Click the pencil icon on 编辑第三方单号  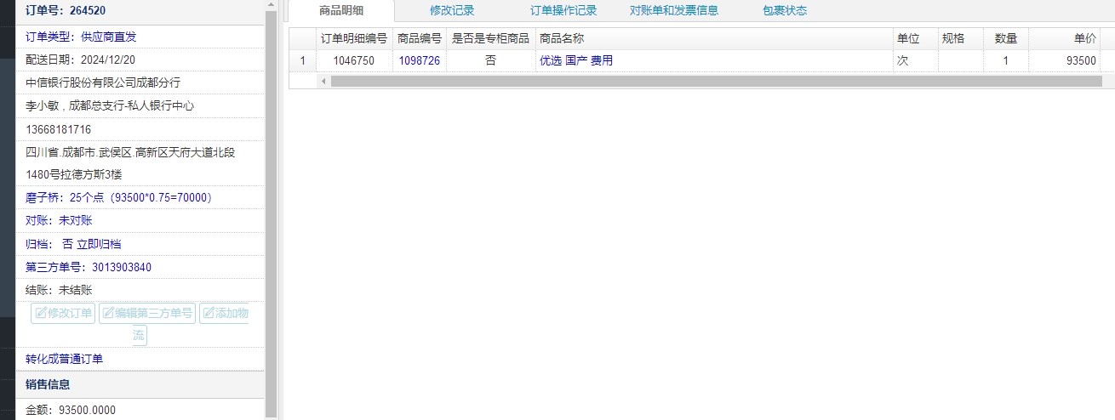click(x=108, y=313)
